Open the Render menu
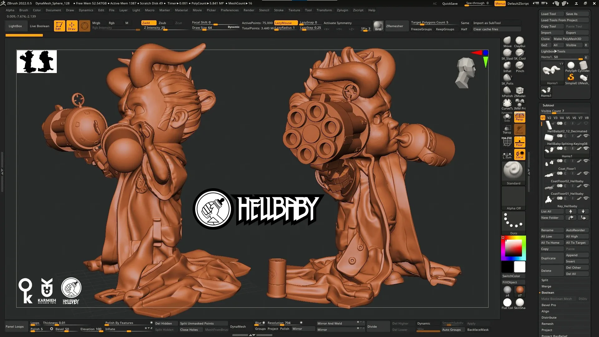This screenshot has height=337, width=599. [249, 10]
